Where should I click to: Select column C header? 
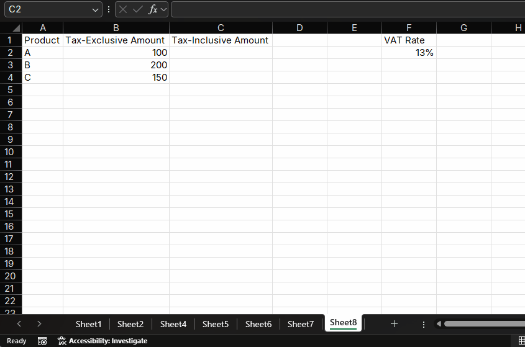coord(221,28)
